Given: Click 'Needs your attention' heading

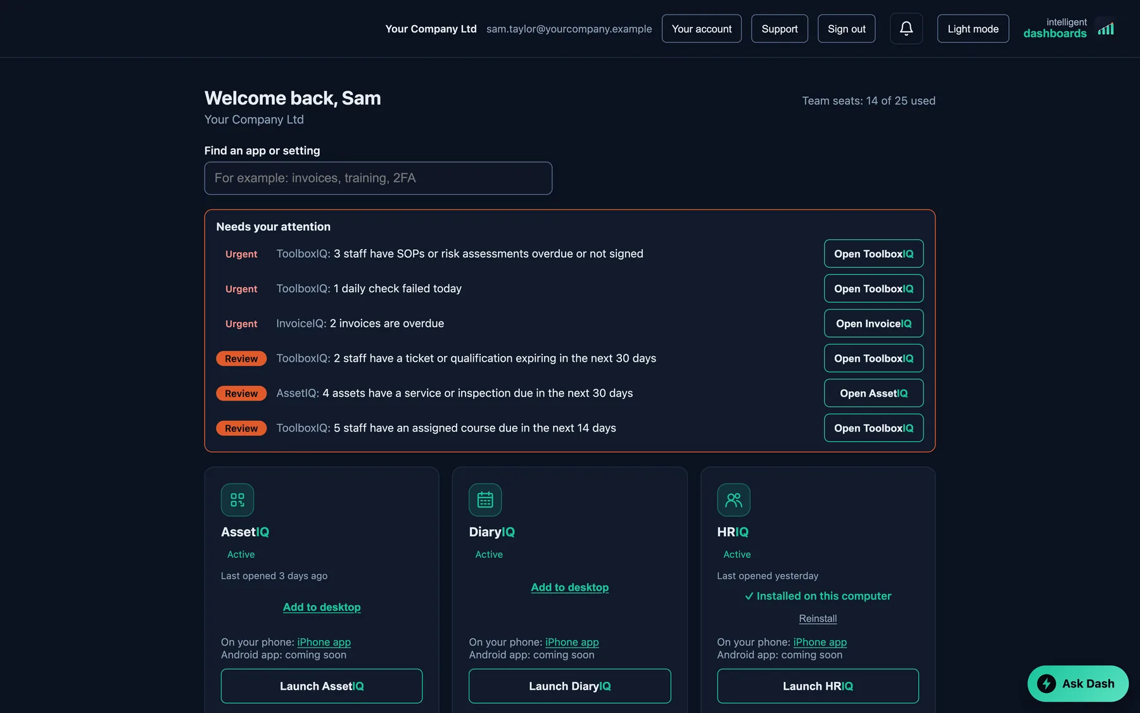Looking at the screenshot, I should (273, 226).
